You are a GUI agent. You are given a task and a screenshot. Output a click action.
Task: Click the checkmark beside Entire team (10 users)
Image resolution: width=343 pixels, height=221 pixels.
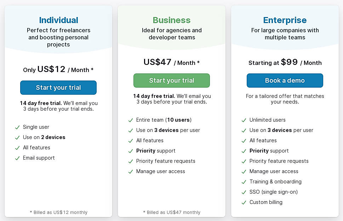coord(131,120)
